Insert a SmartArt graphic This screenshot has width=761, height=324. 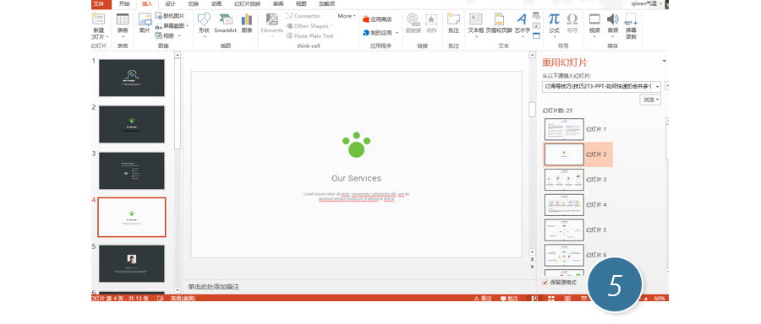225,24
